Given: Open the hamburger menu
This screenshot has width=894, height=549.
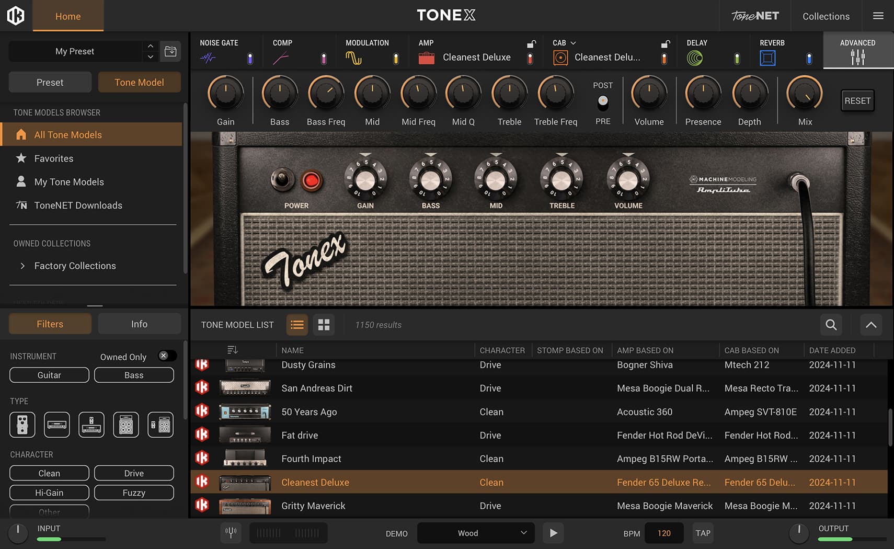Looking at the screenshot, I should pos(878,16).
